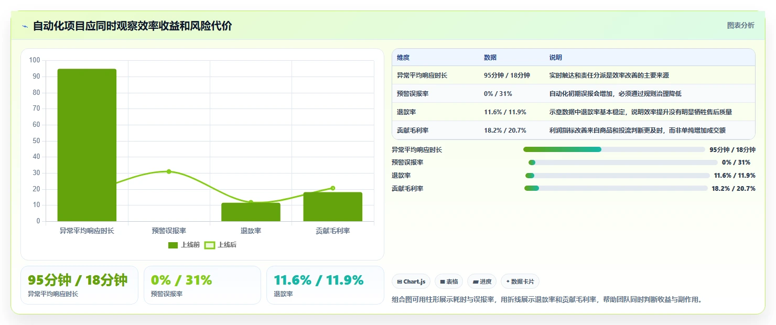Viewport: 776px width, 325px height.
Task: Click the footer note starting 组合图可用柱形展示
Action: click(547, 300)
